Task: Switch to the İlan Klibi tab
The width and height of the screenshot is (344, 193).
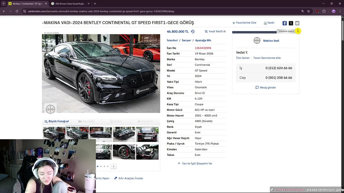Action: point(86,121)
